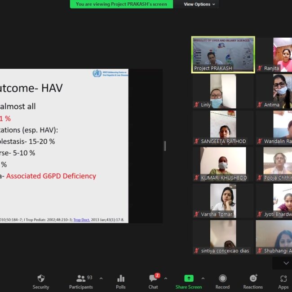Expand the arrow beside Chat
Image resolution: width=292 pixels, height=292 pixels.
(165, 278)
